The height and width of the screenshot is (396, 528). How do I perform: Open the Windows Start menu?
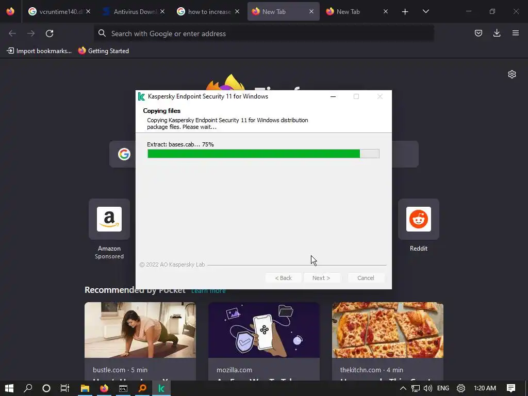coord(9,388)
